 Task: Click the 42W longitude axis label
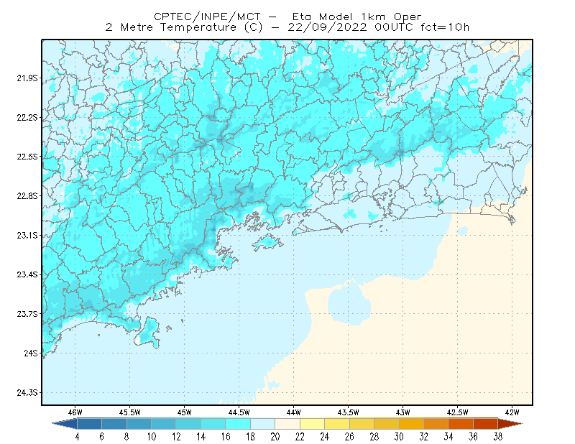512,412
